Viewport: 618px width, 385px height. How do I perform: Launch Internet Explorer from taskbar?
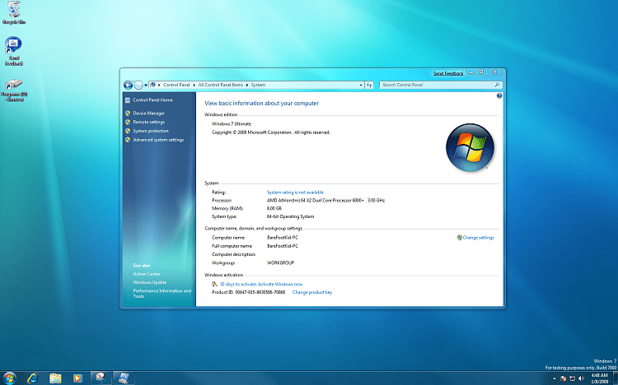[x=32, y=378]
